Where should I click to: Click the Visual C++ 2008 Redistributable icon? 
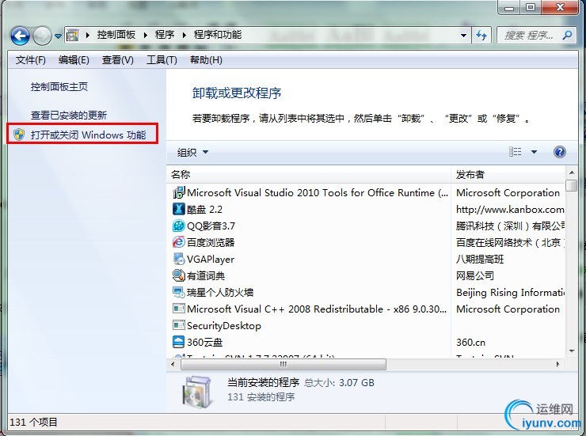[179, 309]
